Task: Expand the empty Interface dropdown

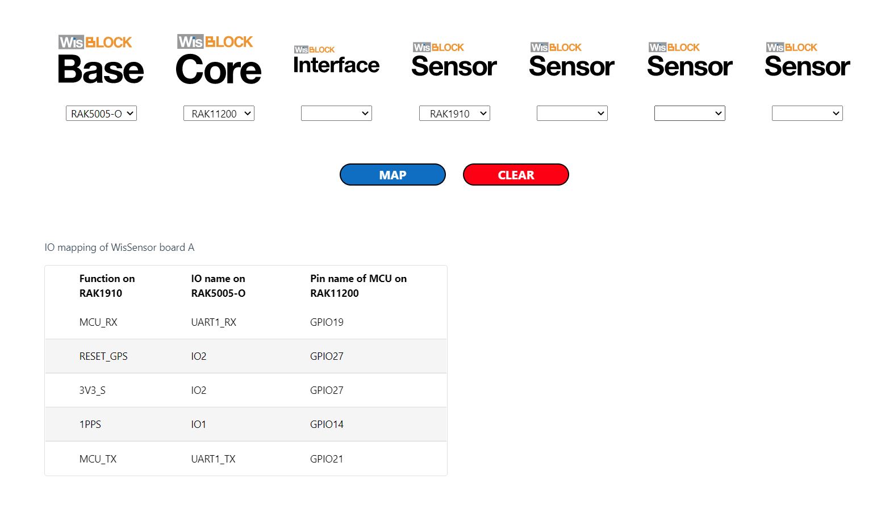Action: (x=336, y=114)
